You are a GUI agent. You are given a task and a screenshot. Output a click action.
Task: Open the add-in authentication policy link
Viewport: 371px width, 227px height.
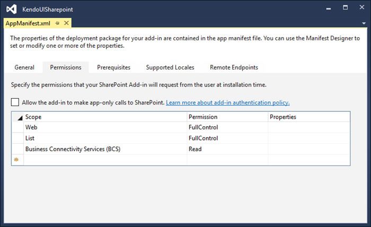(x=227, y=102)
